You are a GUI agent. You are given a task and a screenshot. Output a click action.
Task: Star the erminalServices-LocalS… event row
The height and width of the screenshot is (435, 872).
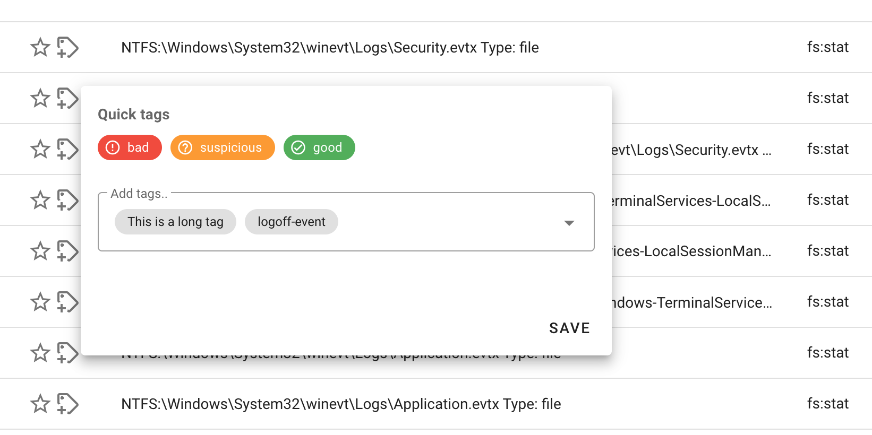click(40, 200)
